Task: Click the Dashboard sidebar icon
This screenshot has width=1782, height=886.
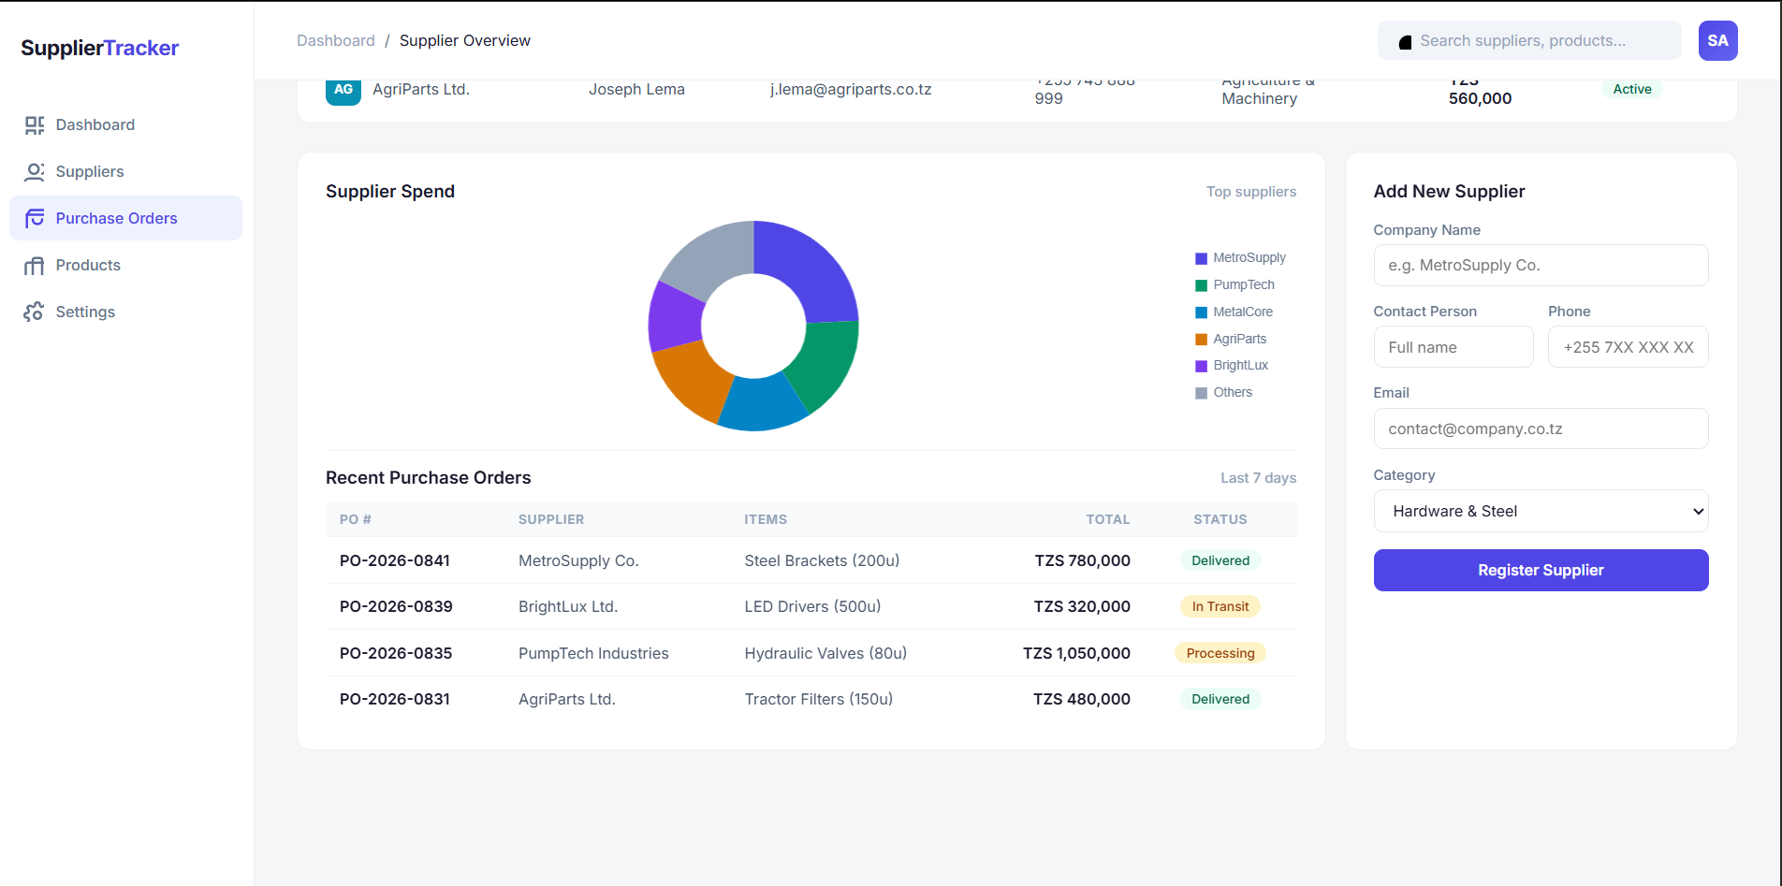Action: (35, 125)
